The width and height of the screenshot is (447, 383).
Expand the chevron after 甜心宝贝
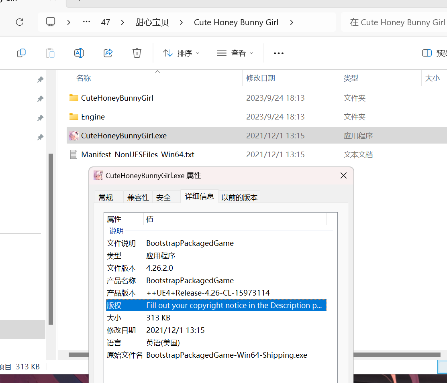181,22
